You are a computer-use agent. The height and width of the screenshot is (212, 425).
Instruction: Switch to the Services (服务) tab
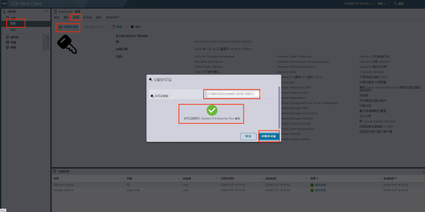(x=99, y=18)
